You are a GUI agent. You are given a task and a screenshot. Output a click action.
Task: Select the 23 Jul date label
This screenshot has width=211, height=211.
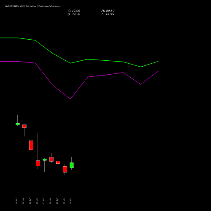click(30, 201)
